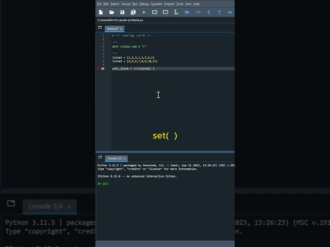
Task: Close the temp.py editor tab
Action: point(121,29)
